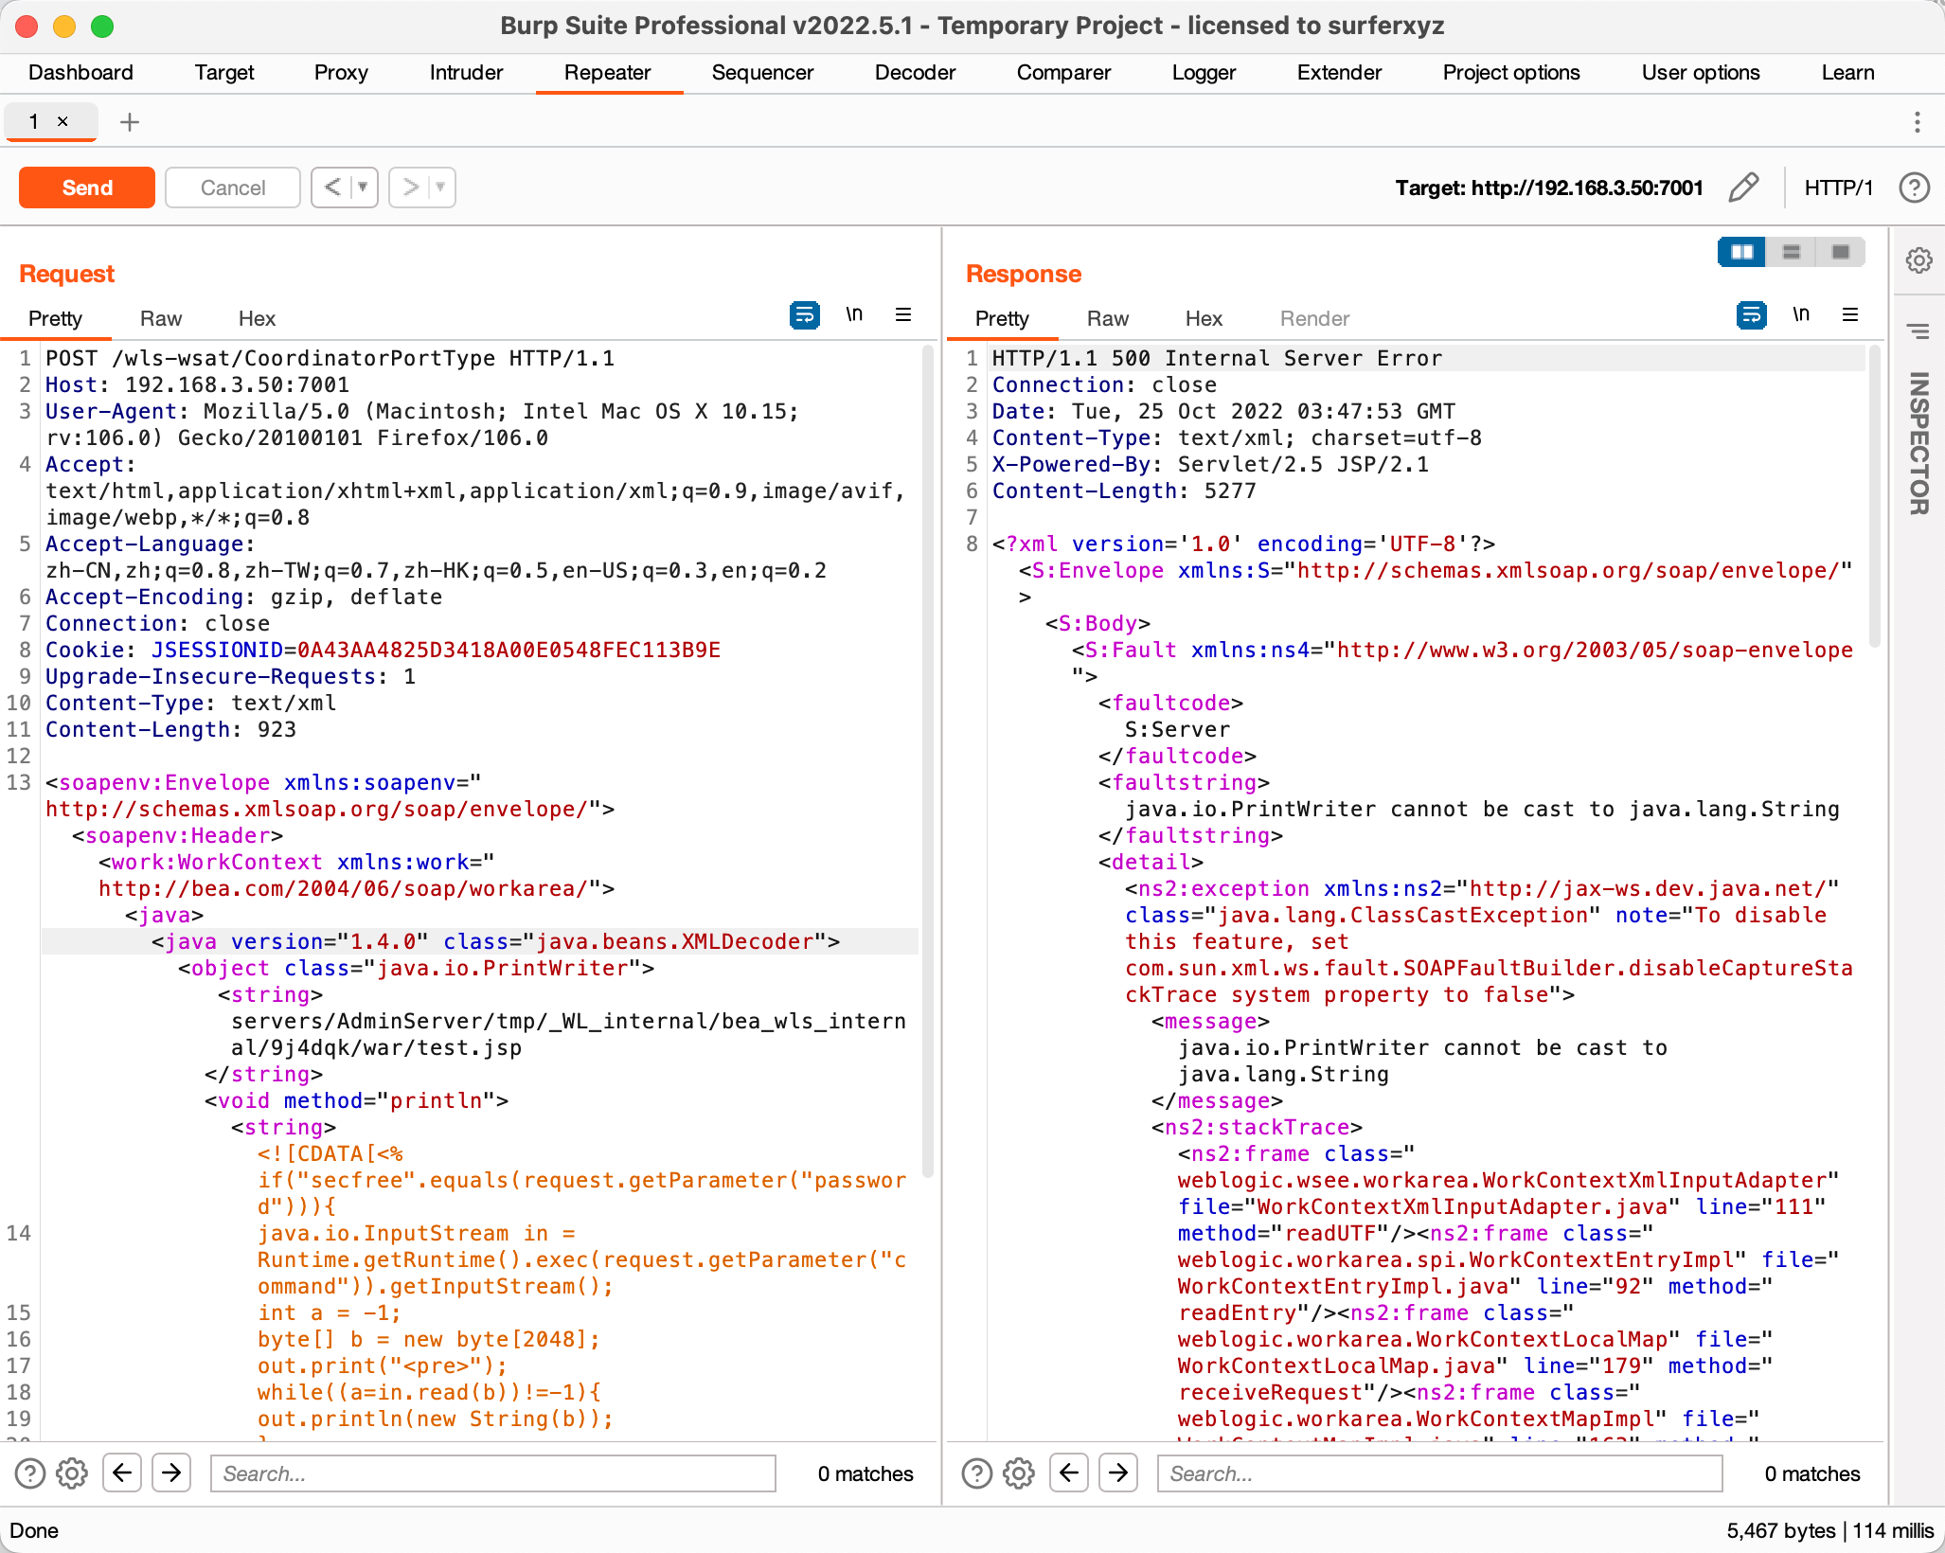Switch to the side-by-side layout view
This screenshot has height=1553, width=1945.
1741,252
